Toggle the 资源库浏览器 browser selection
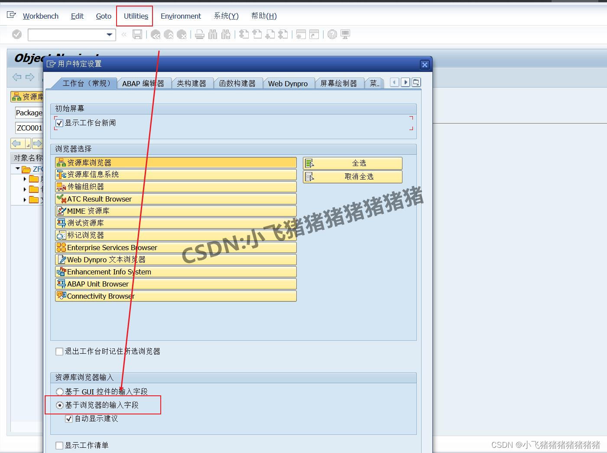 click(x=175, y=163)
